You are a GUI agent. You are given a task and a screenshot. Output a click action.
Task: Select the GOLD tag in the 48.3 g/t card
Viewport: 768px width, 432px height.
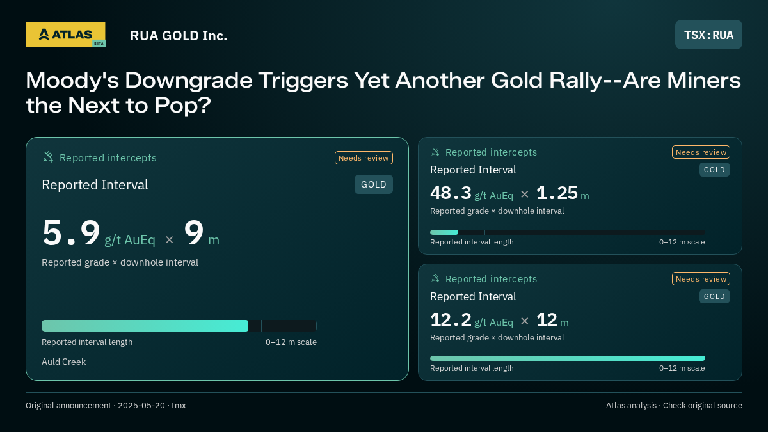(714, 170)
